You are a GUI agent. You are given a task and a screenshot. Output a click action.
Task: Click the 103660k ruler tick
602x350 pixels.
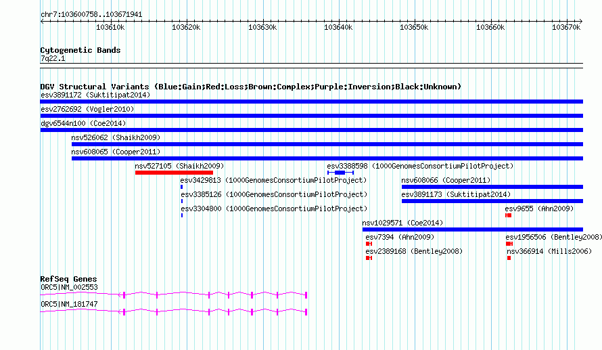[x=490, y=27]
